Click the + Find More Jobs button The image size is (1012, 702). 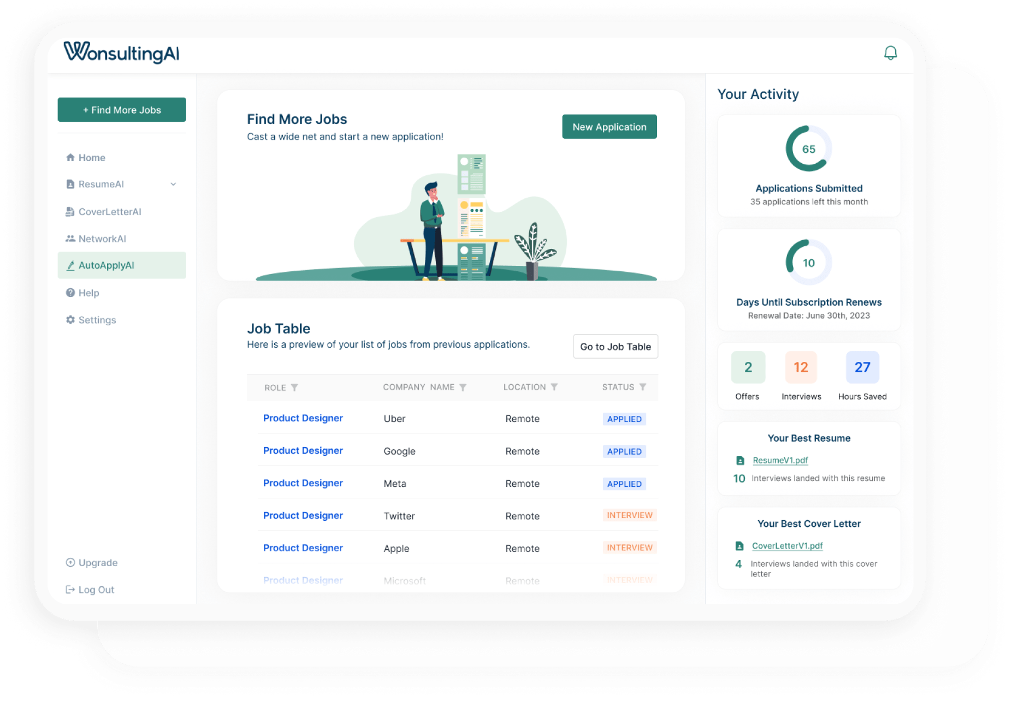tap(122, 110)
